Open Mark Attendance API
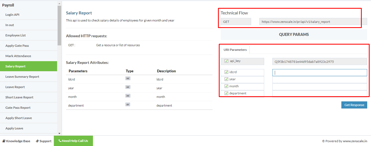 [29, 56]
